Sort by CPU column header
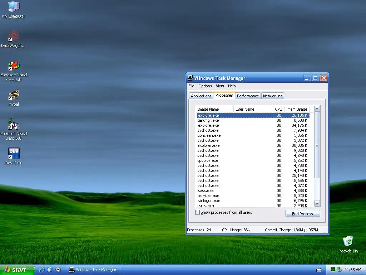 tap(278, 109)
